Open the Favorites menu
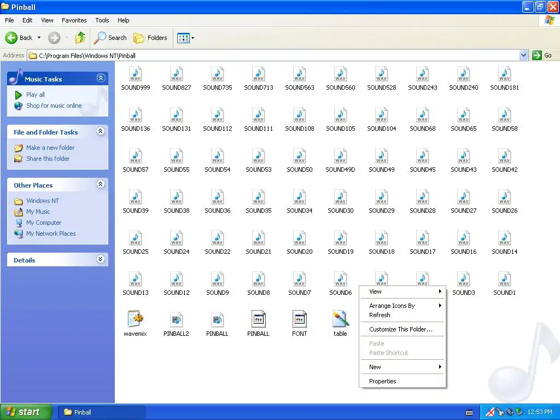This screenshot has width=560, height=420. (74, 20)
